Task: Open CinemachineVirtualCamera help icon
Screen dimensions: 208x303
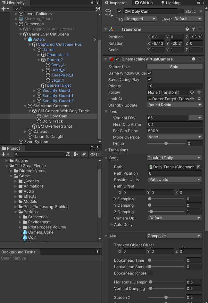Action: pyautogui.click(x=194, y=59)
